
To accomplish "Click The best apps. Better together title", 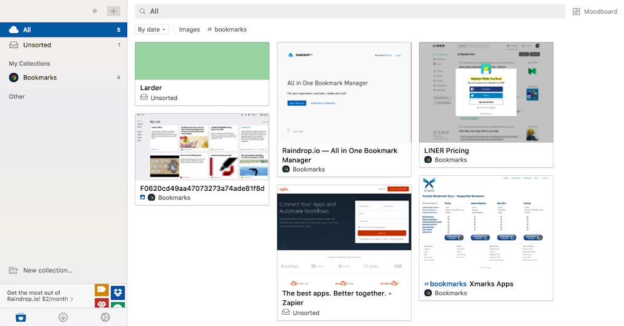I will (336, 298).
